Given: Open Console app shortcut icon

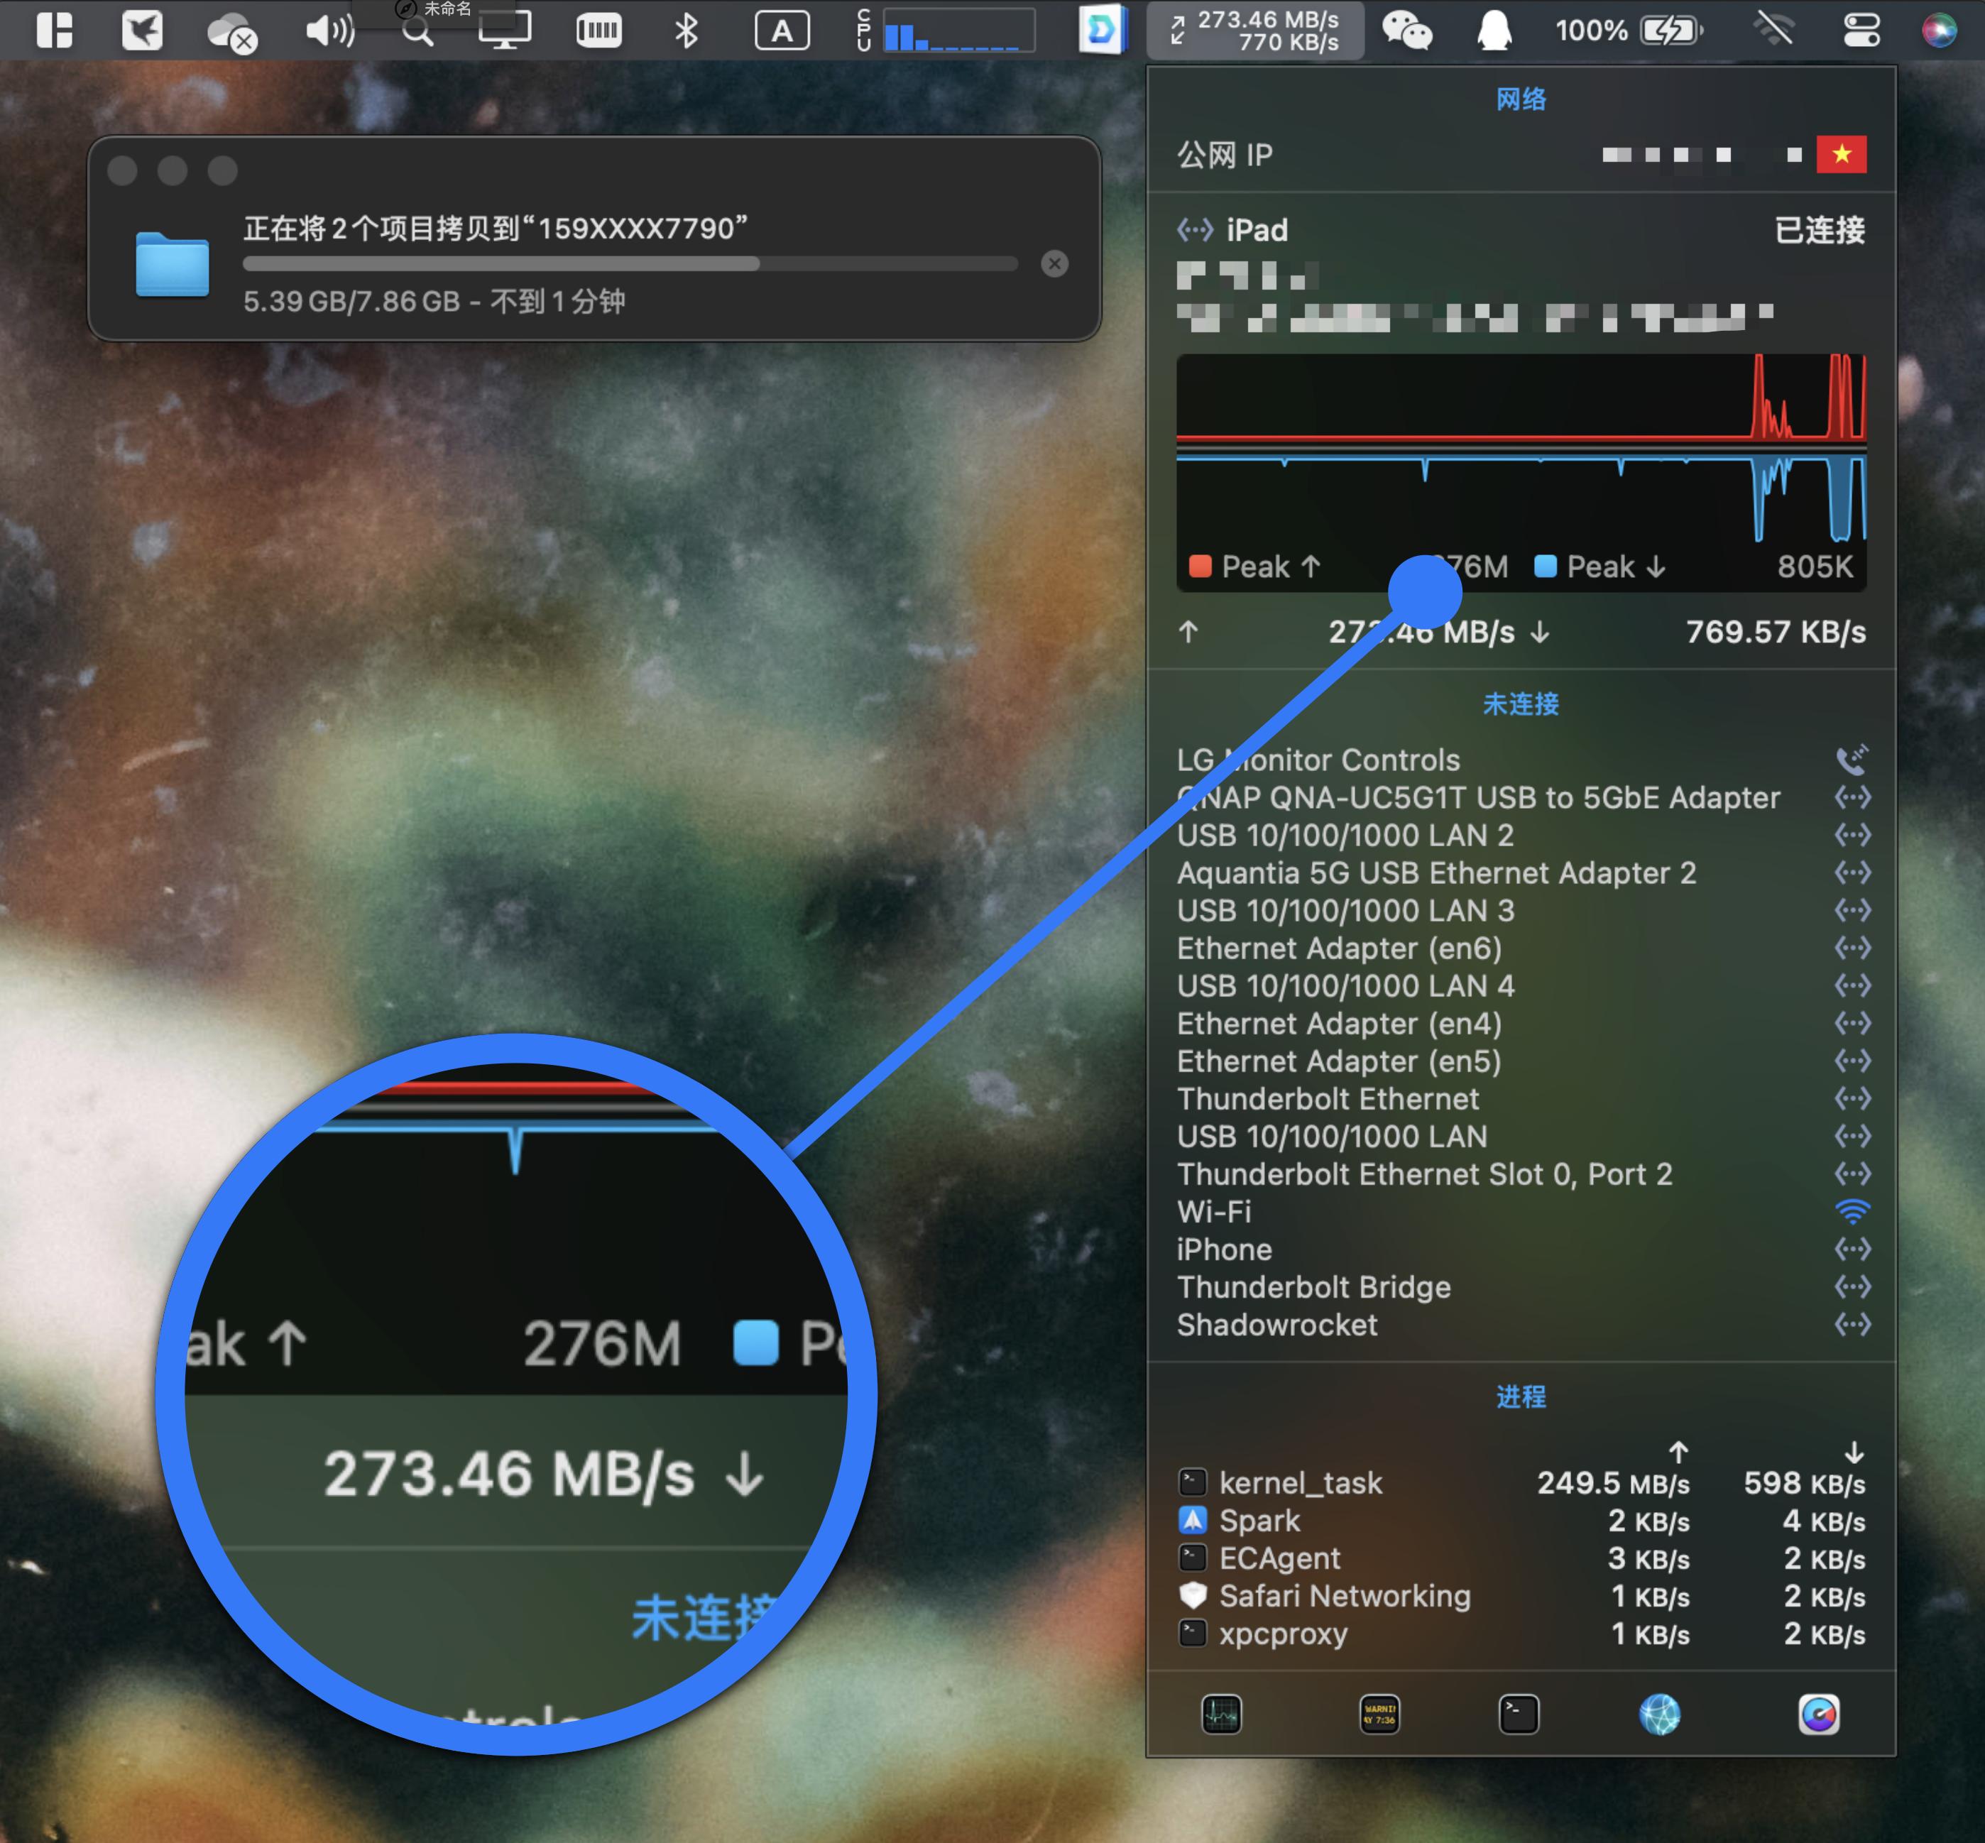Looking at the screenshot, I should click(1379, 1715).
